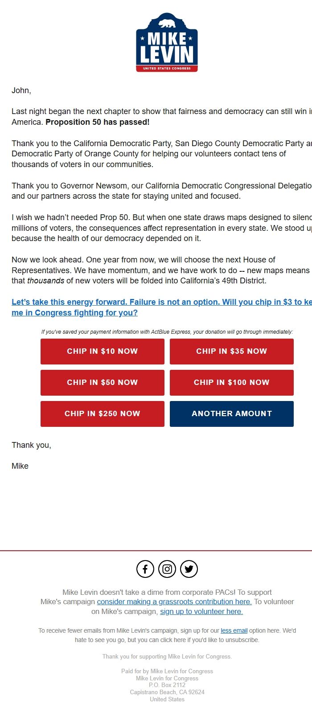Select the greeting text addressed to John
312x712 pixels.
point(21,90)
